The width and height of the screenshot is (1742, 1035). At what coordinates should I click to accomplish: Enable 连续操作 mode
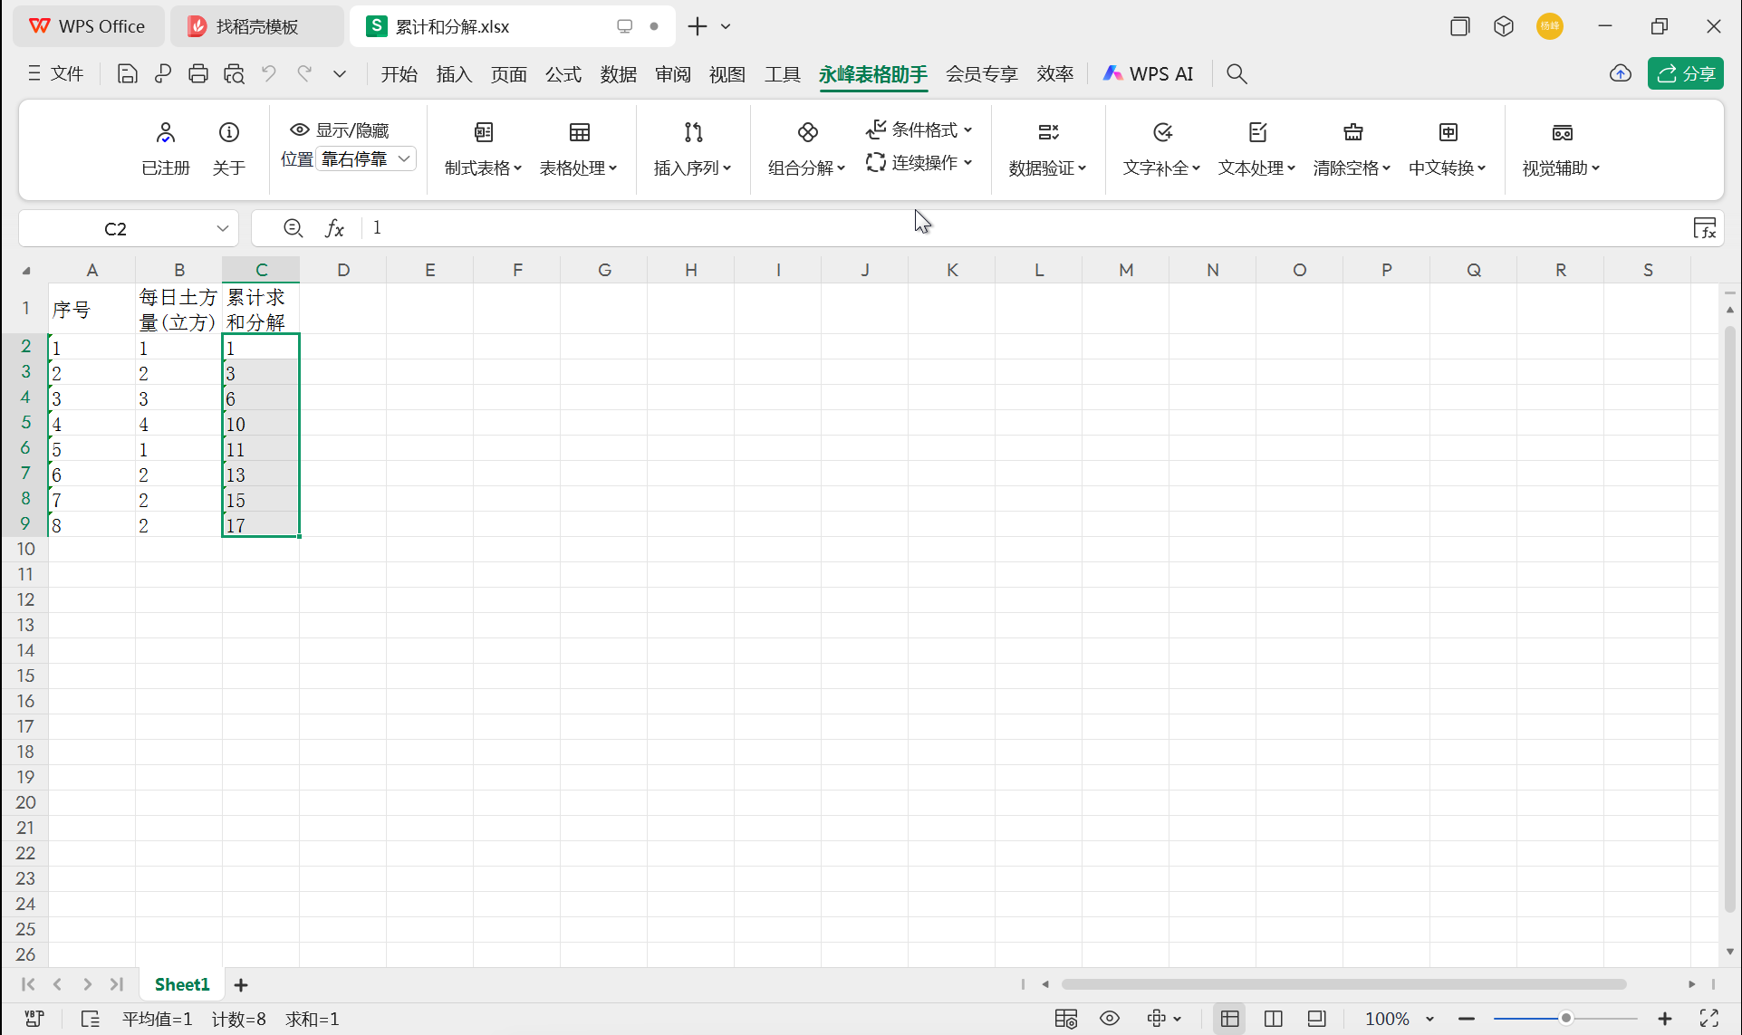click(919, 163)
